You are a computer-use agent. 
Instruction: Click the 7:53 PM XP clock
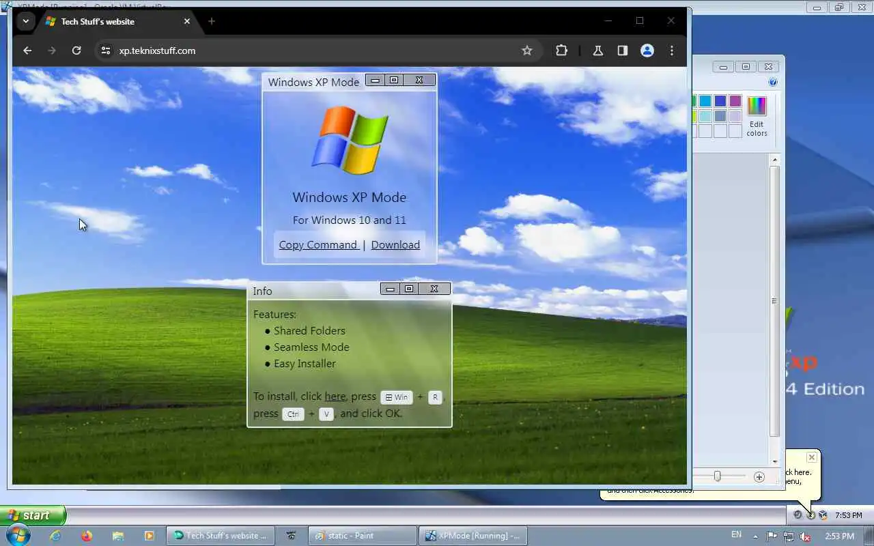[x=848, y=515]
